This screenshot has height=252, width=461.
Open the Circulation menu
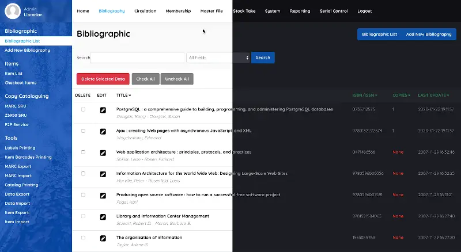(145, 11)
